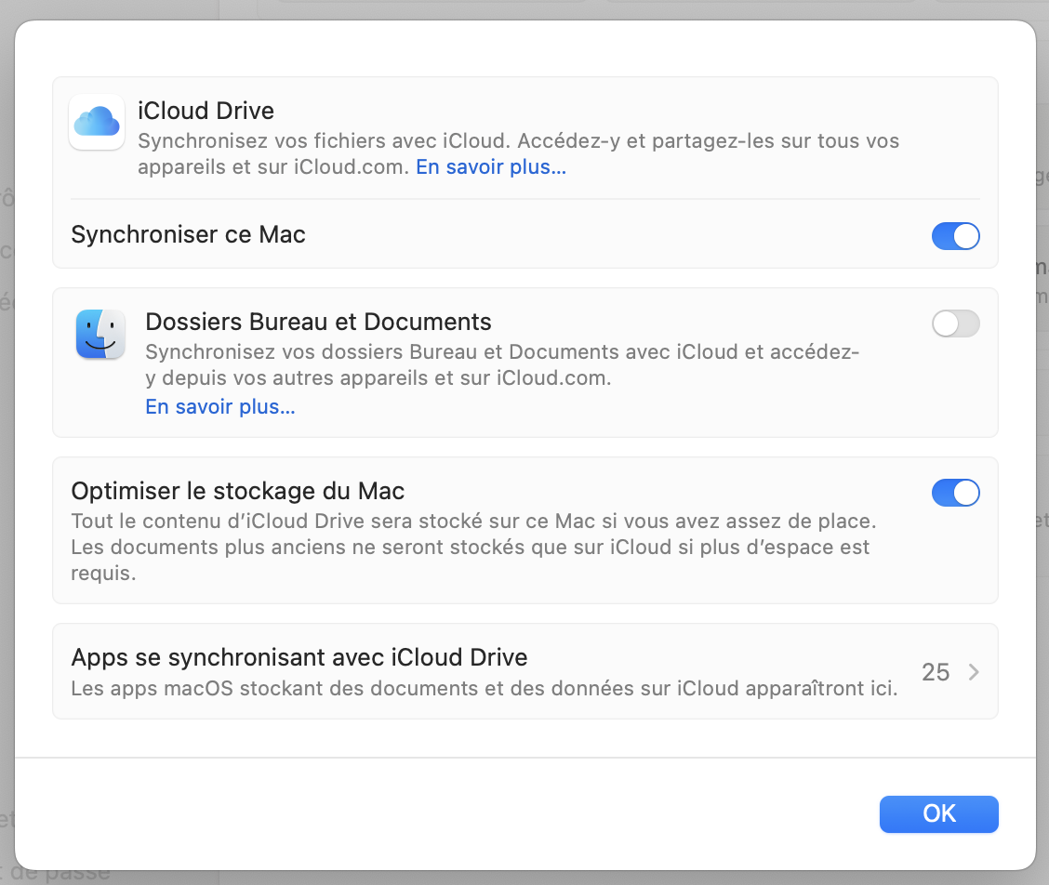The height and width of the screenshot is (885, 1049).
Task: Click the Synchronisez vos dossiers description text
Action: pos(502,353)
